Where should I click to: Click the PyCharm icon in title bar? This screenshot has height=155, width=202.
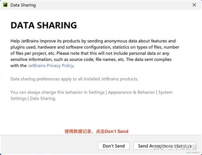pyautogui.click(x=5, y=5)
